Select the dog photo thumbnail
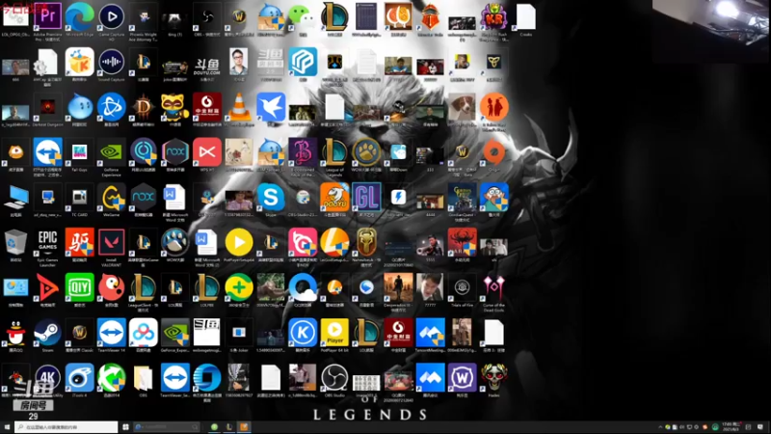 462,107
